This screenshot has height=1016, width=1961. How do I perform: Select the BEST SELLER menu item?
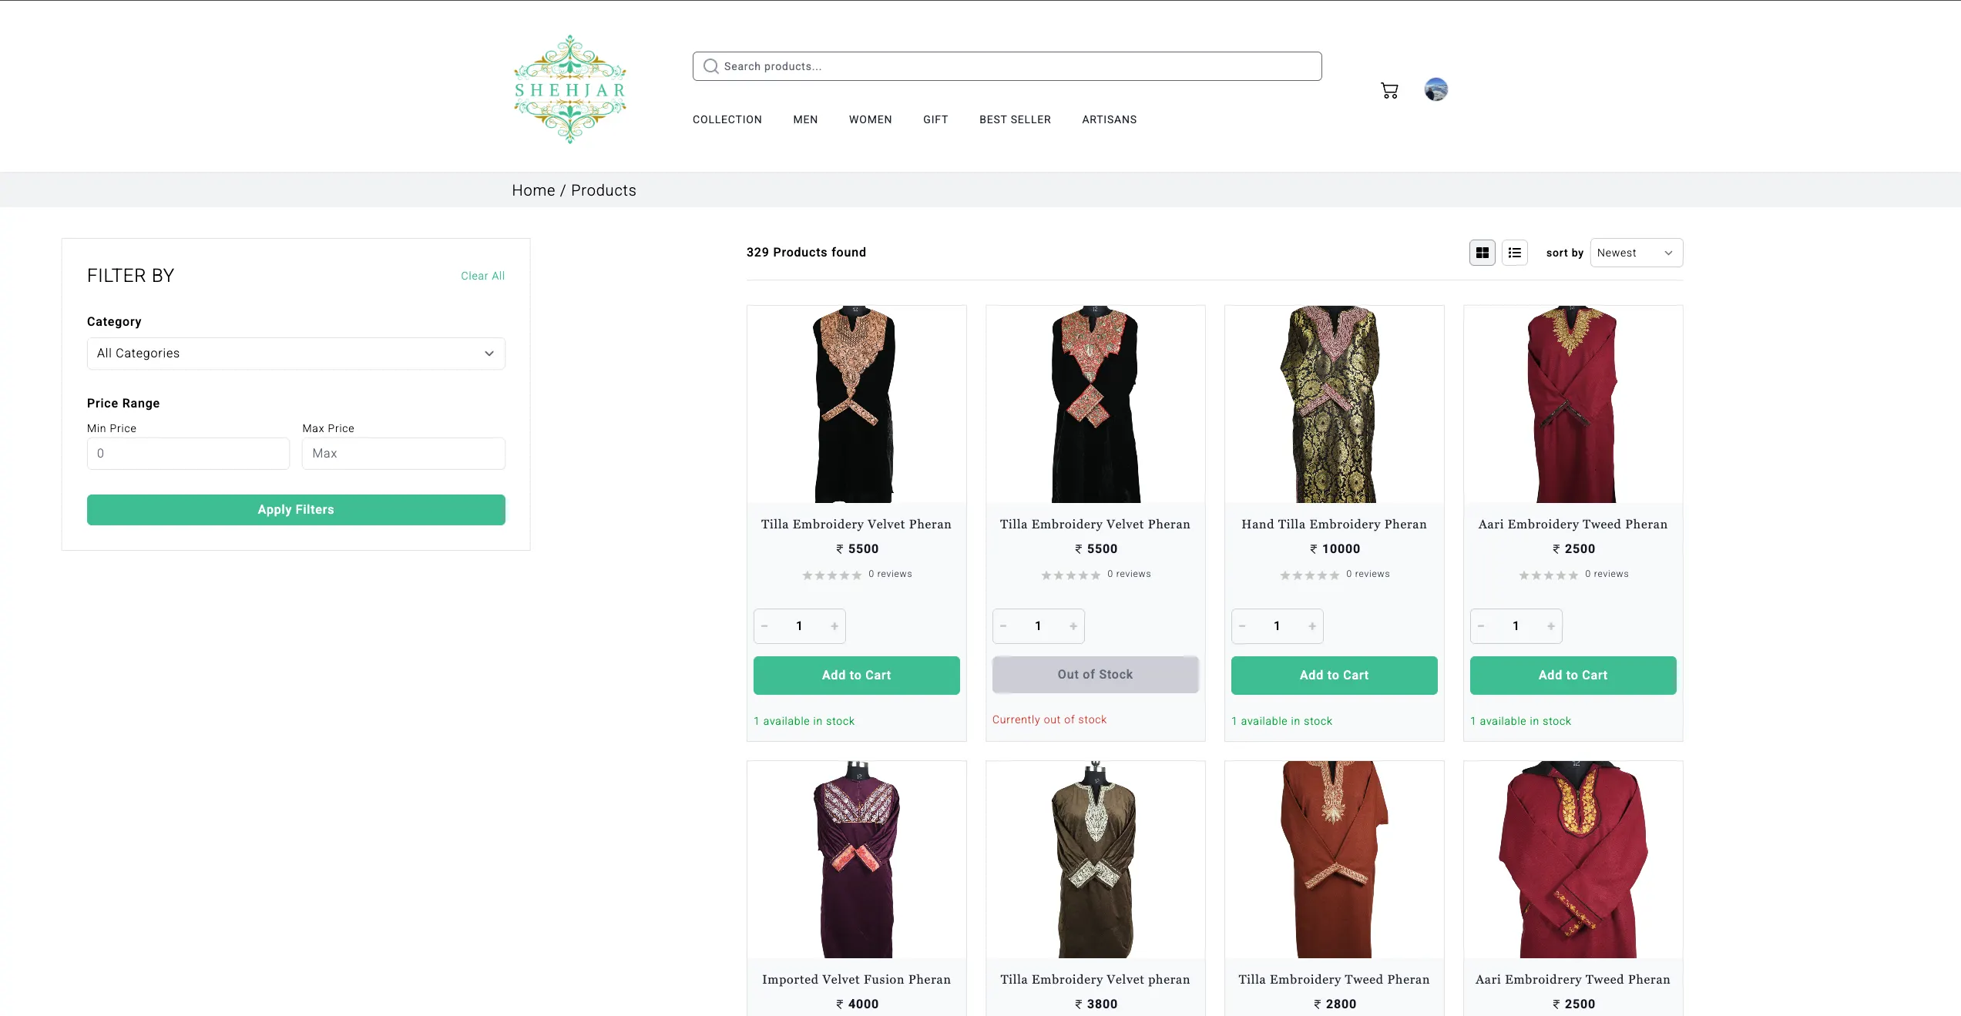1015,119
